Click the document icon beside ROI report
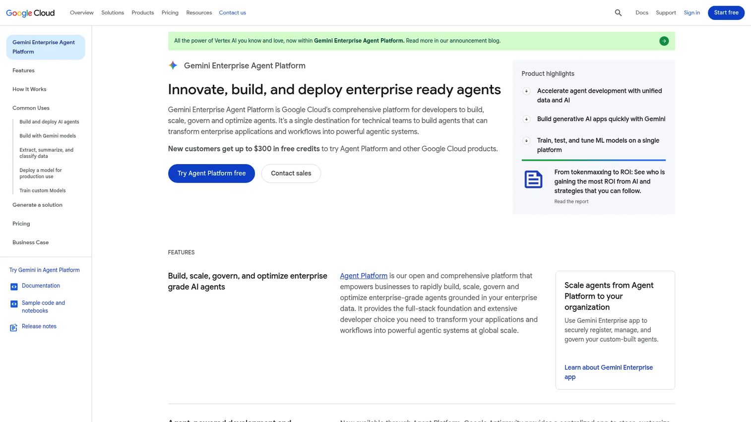 pos(533,179)
